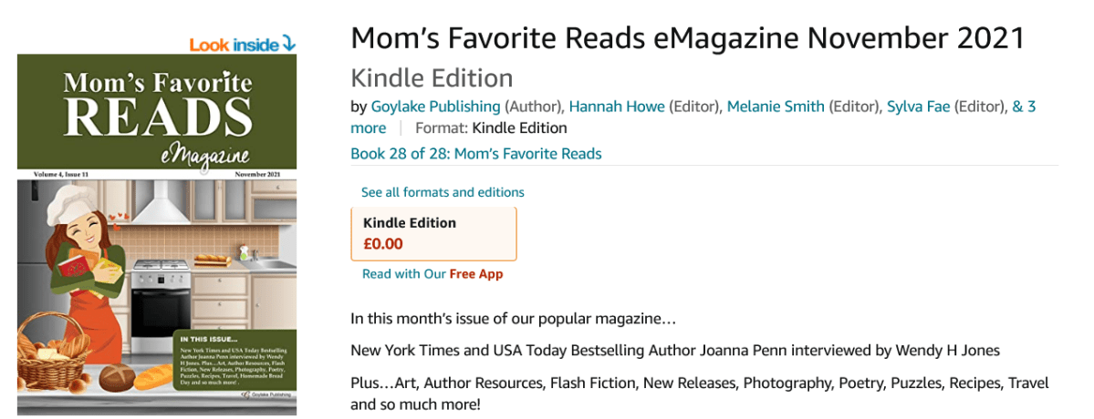This screenshot has height=419, width=1094.
Task: Click the Look inside arrow icon
Action: [x=289, y=43]
